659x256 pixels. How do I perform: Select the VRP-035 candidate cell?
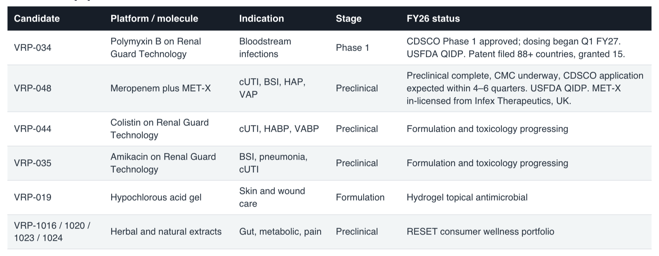[33, 163]
